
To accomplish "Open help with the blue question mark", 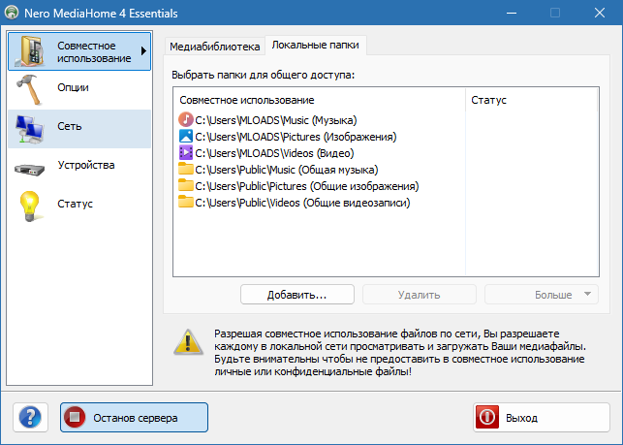I will (30, 418).
